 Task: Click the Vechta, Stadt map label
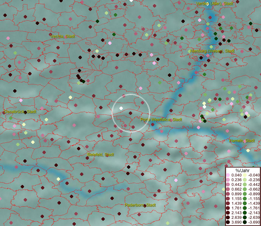pyautogui.click(x=63, y=36)
